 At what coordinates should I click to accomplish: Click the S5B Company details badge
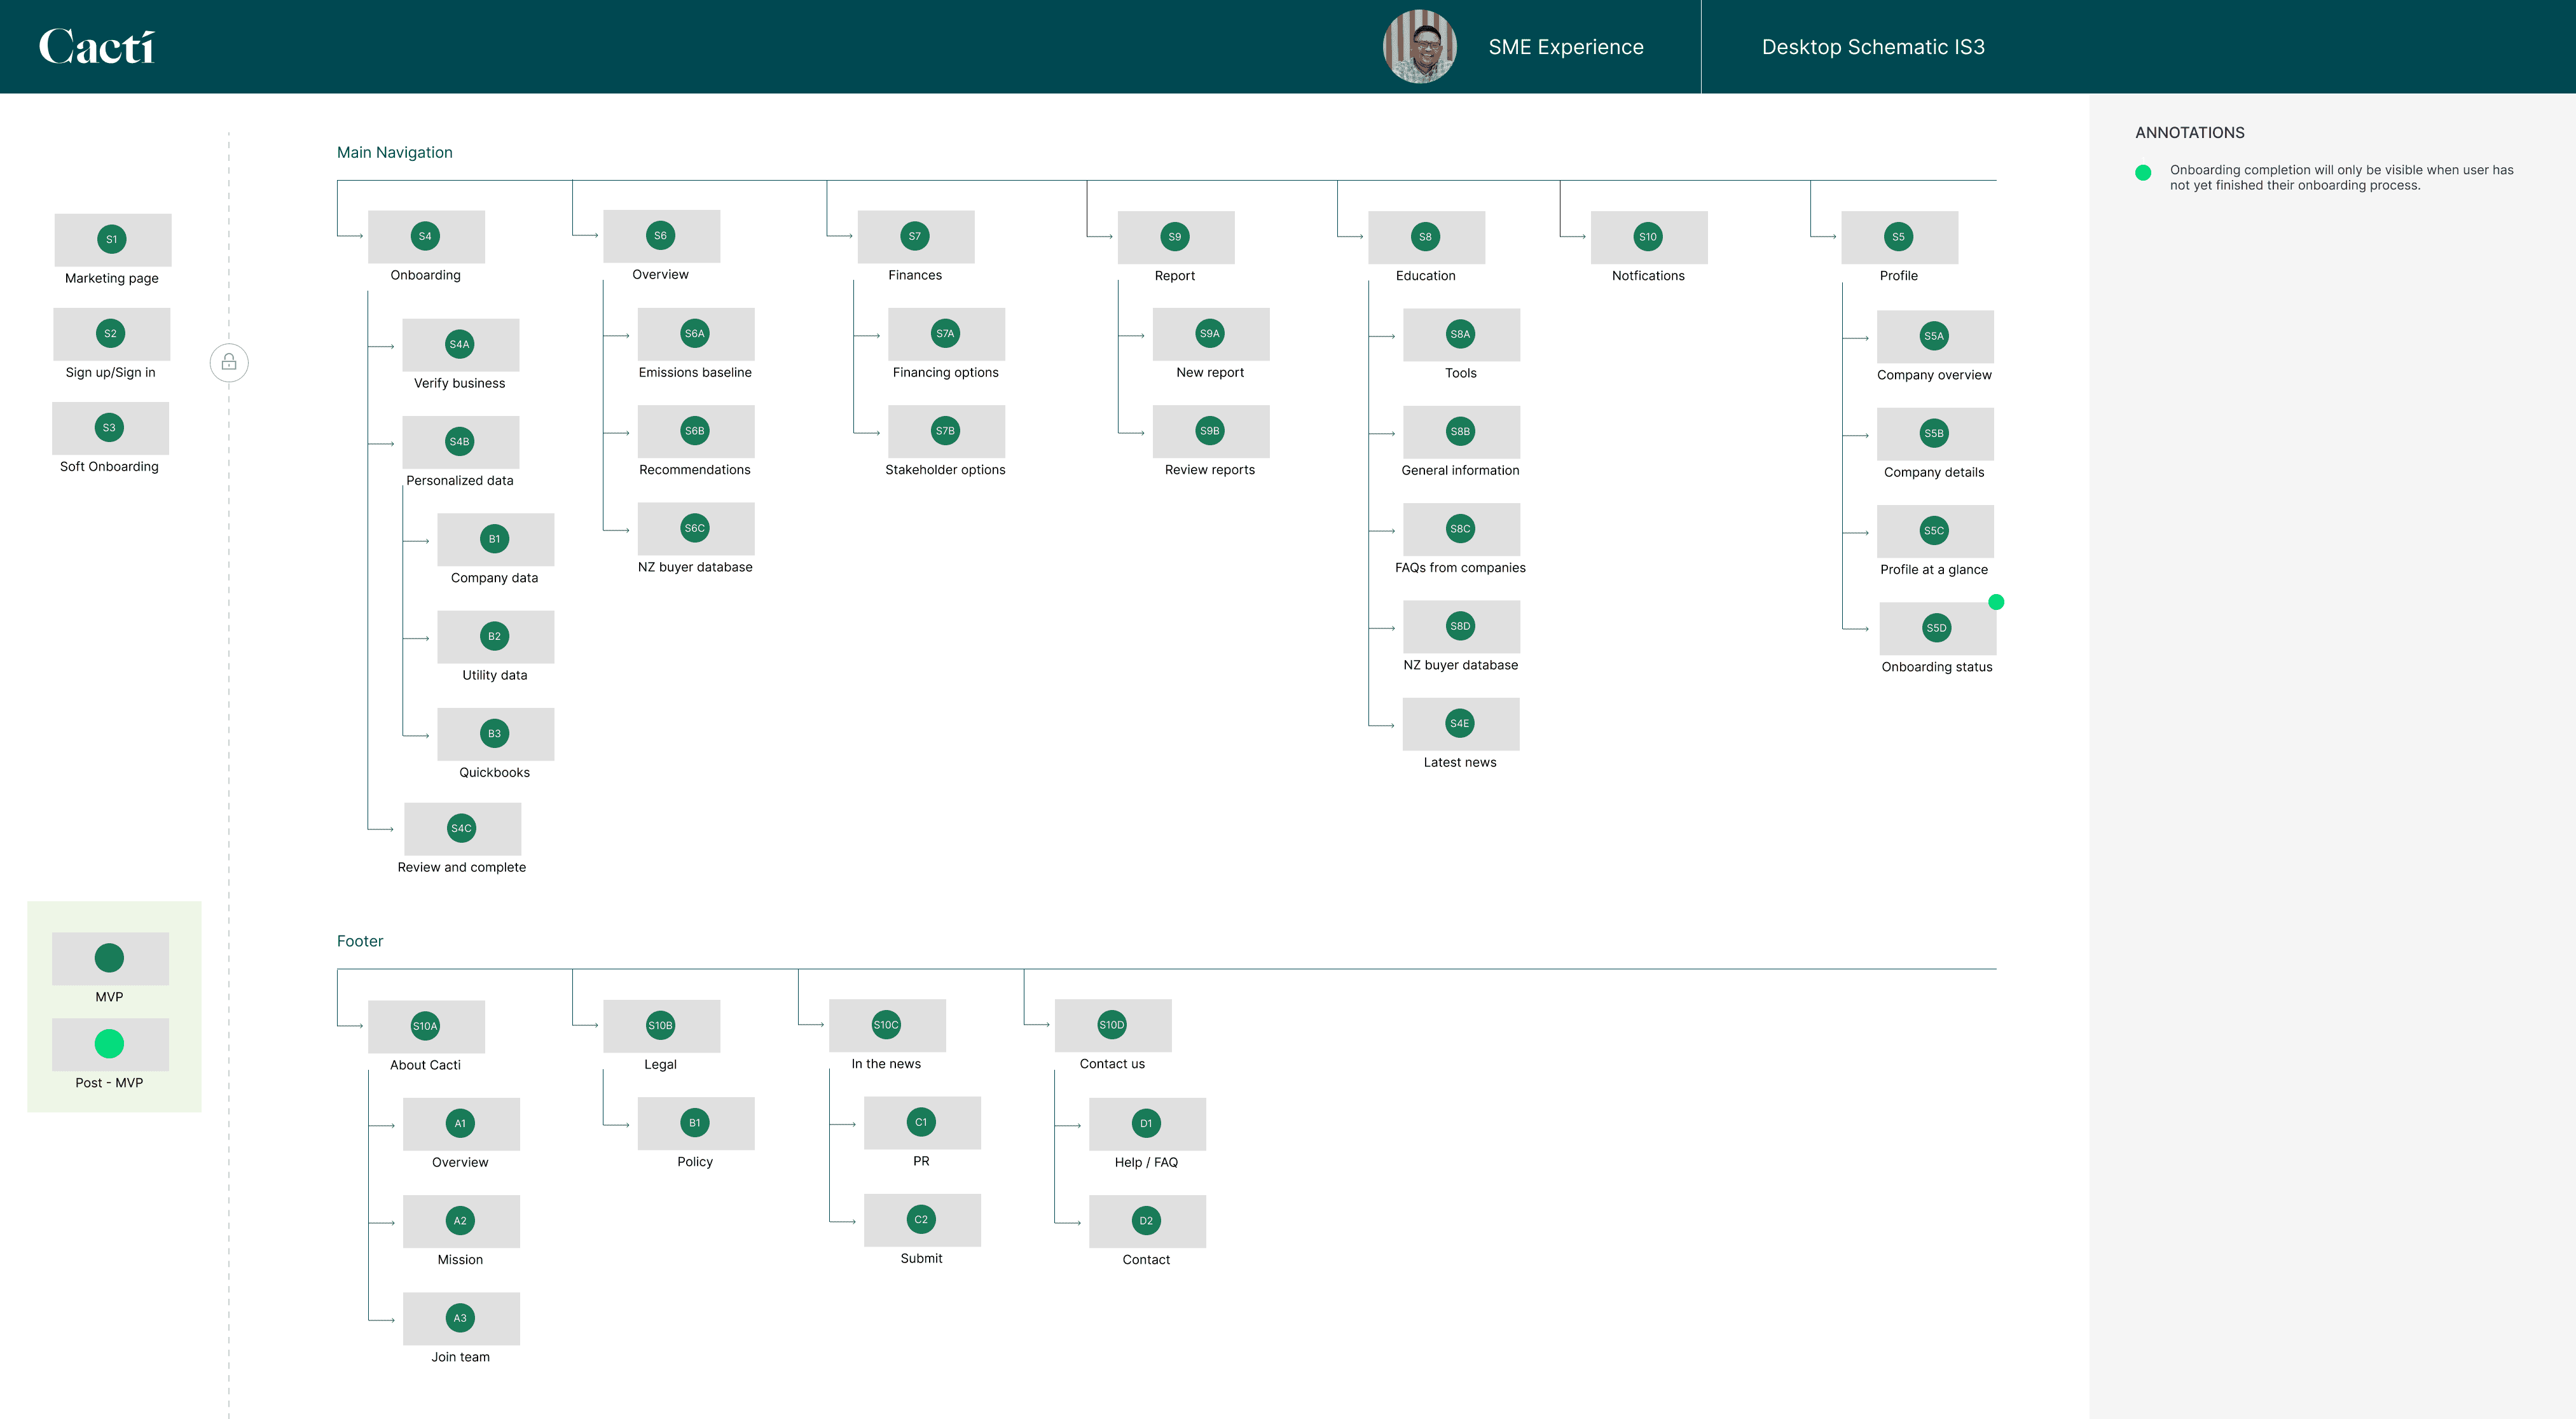pos(1935,433)
